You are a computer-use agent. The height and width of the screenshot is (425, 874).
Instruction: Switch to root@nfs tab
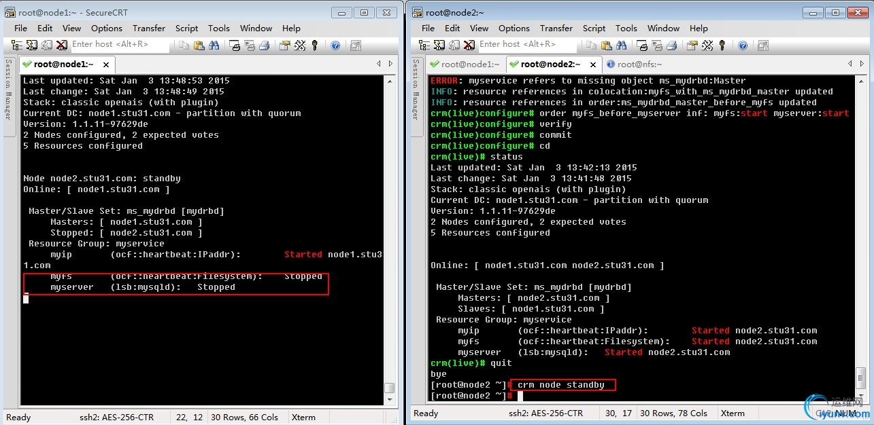(x=636, y=64)
